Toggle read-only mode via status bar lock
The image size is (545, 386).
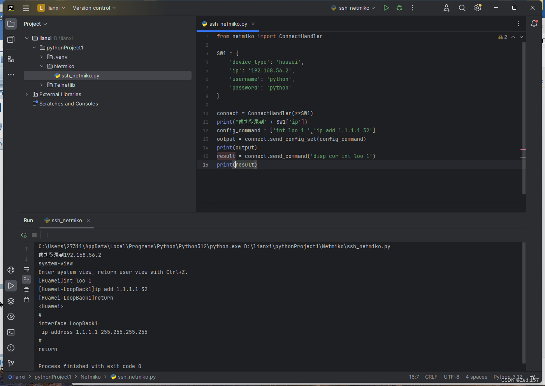(x=532, y=377)
